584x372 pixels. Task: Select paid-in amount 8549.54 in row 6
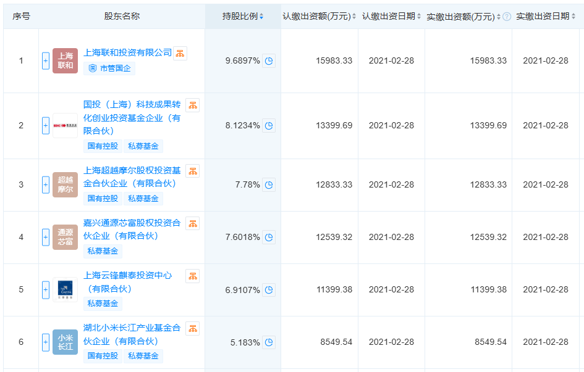click(491, 342)
